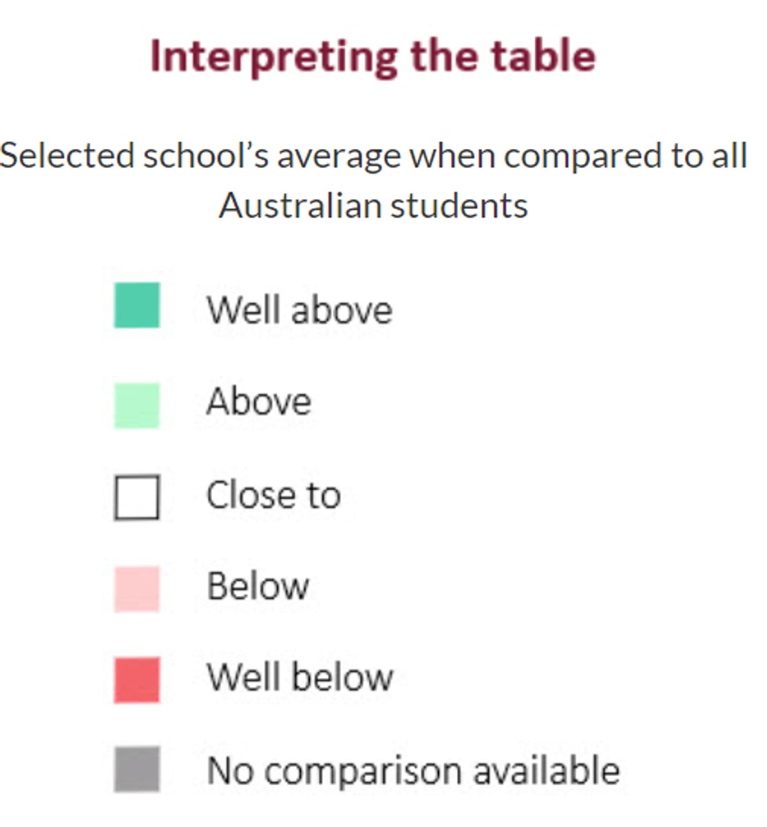Screen dimensions: 767x827
Task: Click the red Well below swatch
Action: click(x=137, y=680)
